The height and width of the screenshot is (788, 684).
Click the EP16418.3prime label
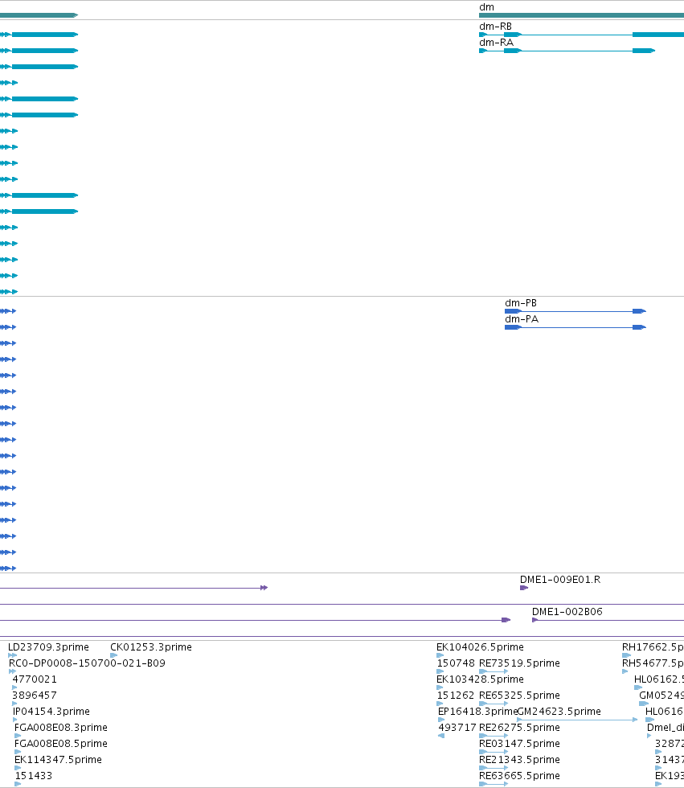[477, 711]
